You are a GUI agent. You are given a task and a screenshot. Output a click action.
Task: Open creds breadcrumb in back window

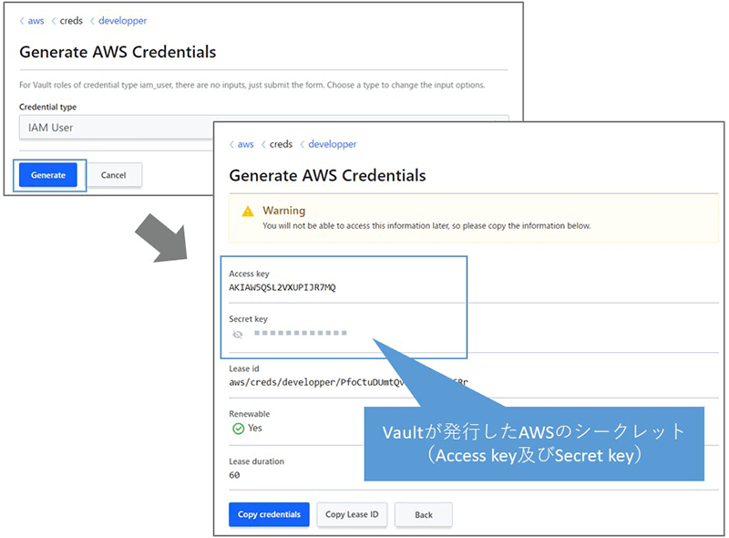[x=71, y=21]
